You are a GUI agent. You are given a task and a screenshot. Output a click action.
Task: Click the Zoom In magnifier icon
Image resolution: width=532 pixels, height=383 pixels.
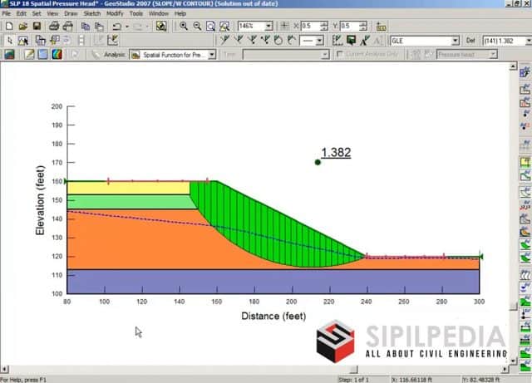point(184,27)
